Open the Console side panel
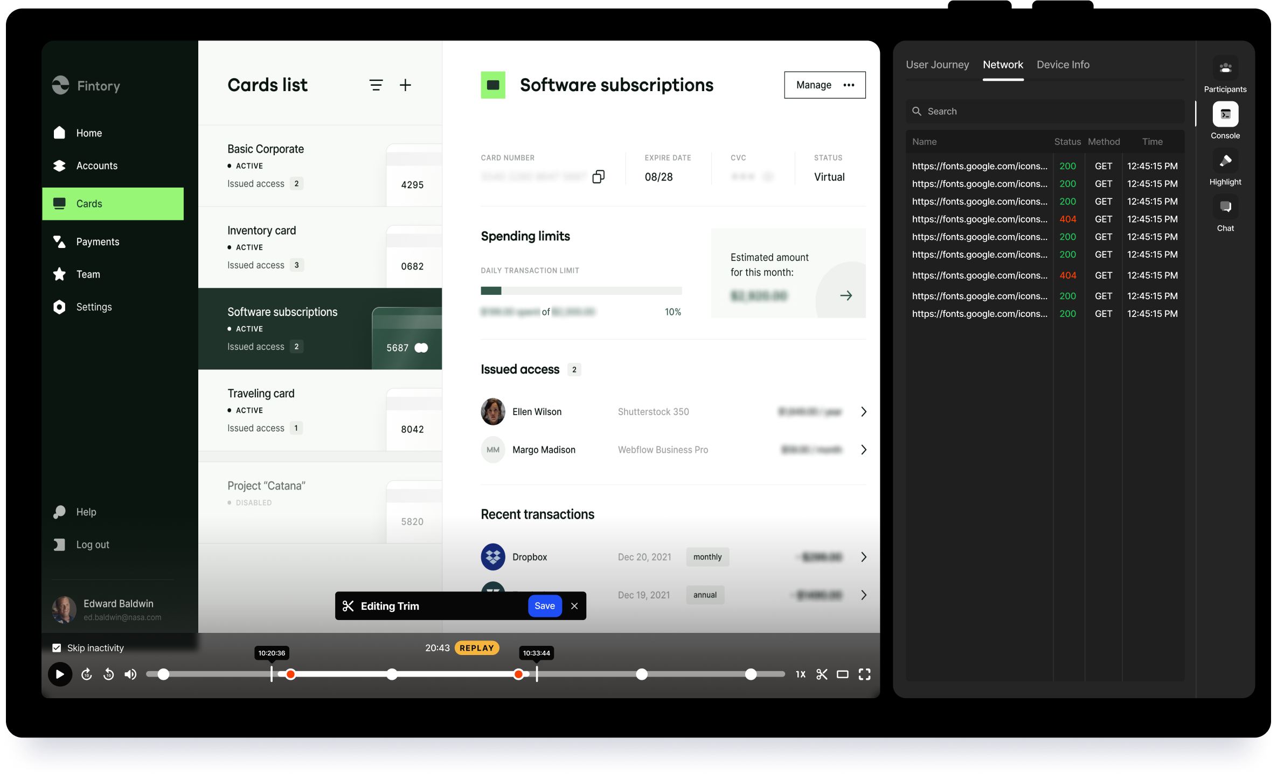This screenshot has height=779, width=1277. click(x=1225, y=115)
